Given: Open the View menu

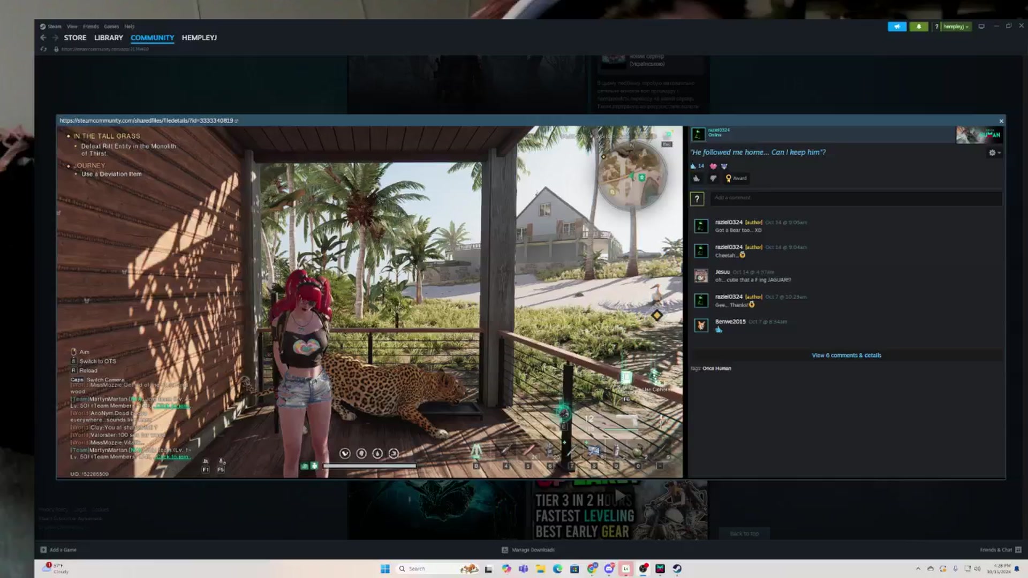Looking at the screenshot, I should pyautogui.click(x=72, y=26).
